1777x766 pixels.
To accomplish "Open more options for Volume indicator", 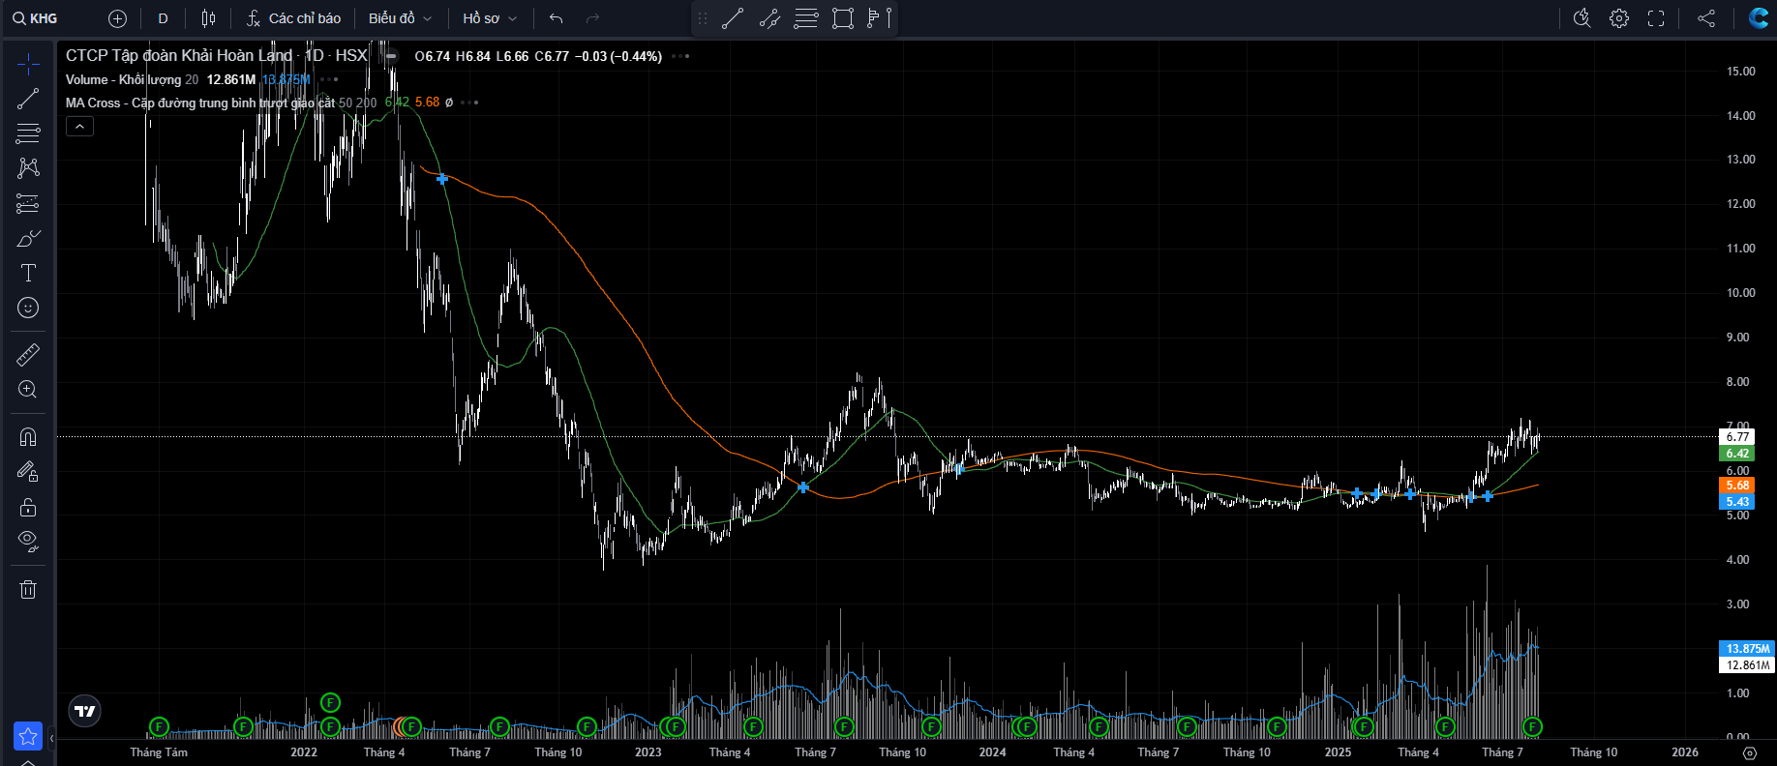I will coord(329,79).
